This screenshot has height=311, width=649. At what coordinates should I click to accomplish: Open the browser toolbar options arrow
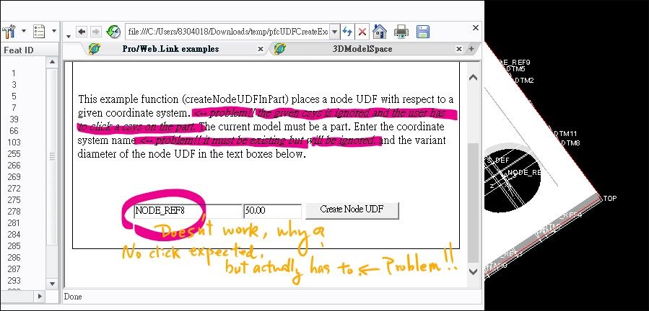69,36
